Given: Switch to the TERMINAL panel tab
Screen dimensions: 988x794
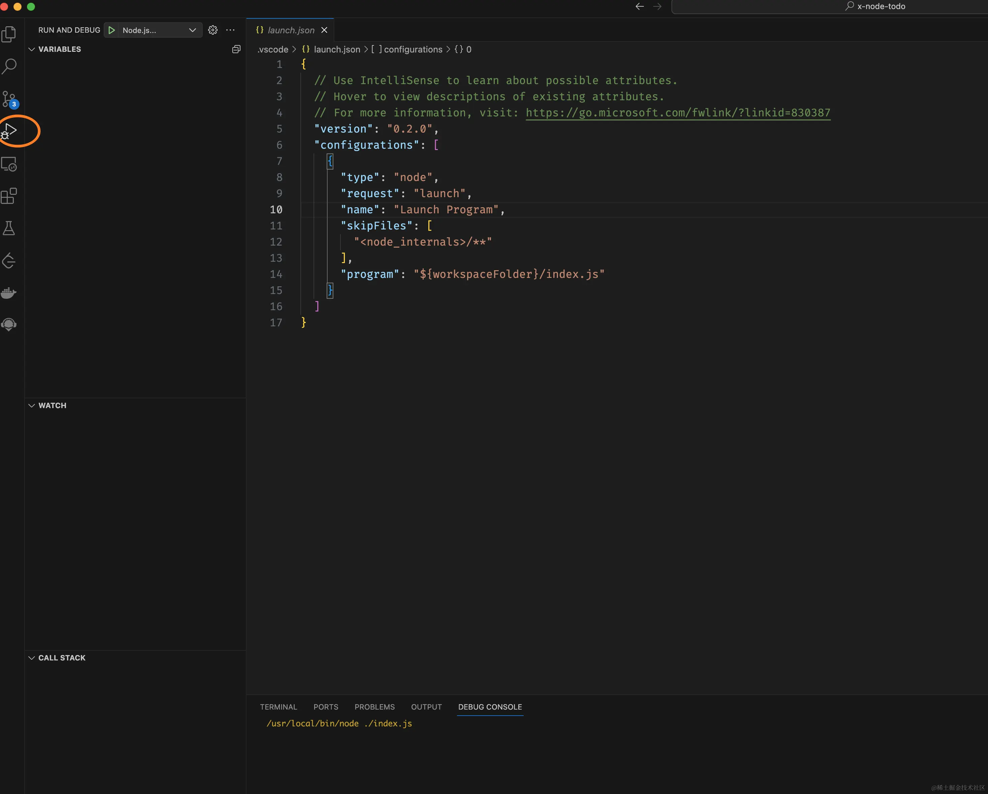Looking at the screenshot, I should tap(278, 707).
